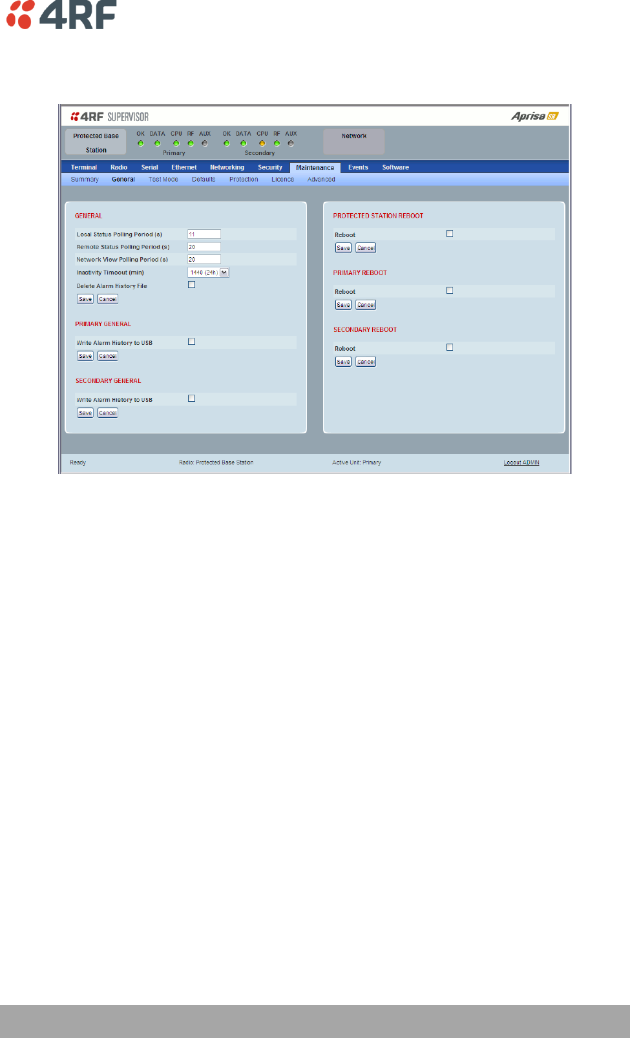Viewport: 630px width, 1038px height.
Task: Open the Inactivity Timeout dropdown
Action: (208, 273)
